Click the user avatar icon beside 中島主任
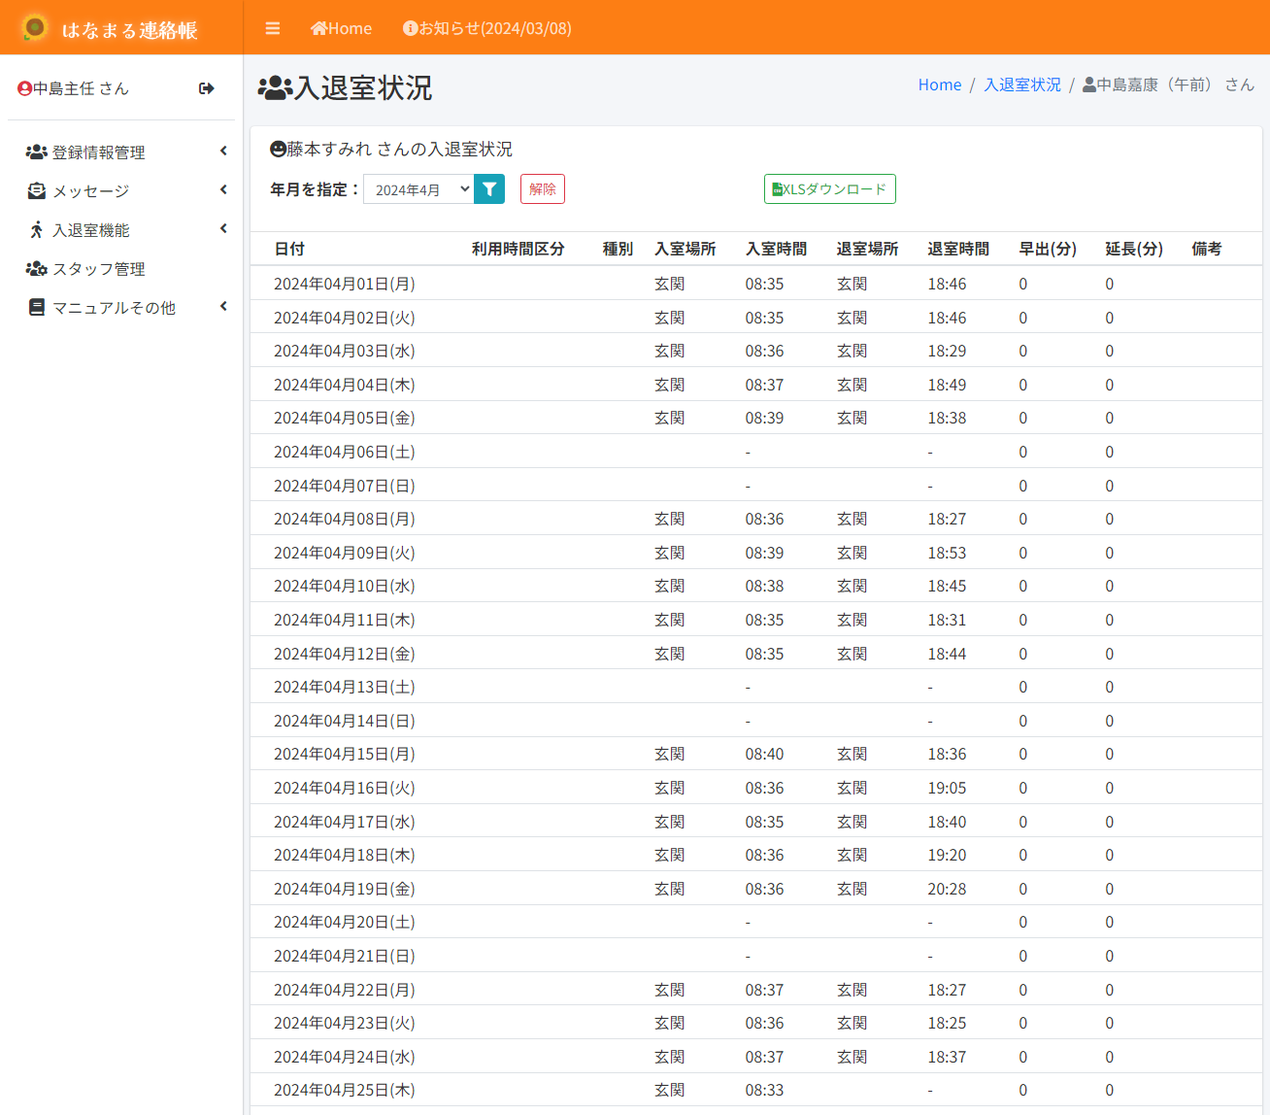This screenshot has height=1115, width=1270. click(24, 88)
